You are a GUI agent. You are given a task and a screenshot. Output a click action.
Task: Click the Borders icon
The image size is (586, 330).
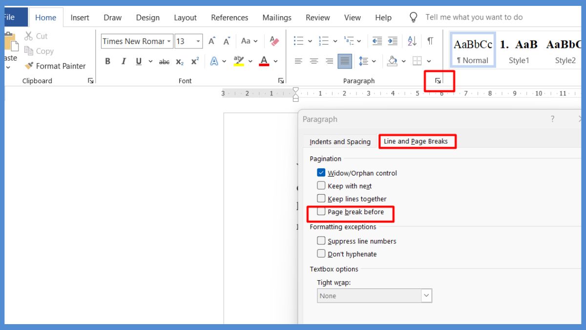point(417,61)
